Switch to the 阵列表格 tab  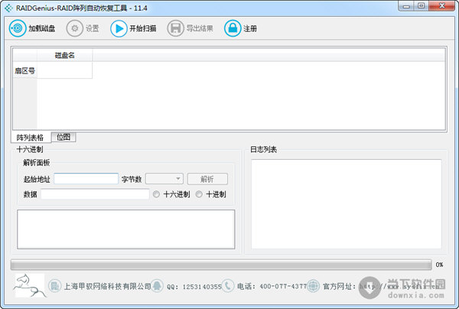click(30, 138)
